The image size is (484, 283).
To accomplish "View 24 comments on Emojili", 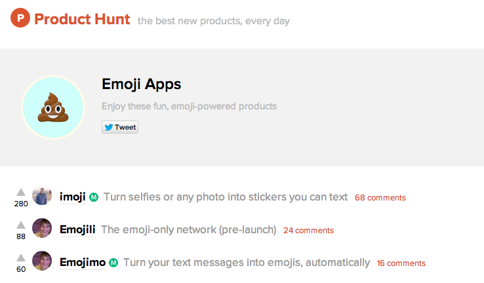I will [308, 231].
